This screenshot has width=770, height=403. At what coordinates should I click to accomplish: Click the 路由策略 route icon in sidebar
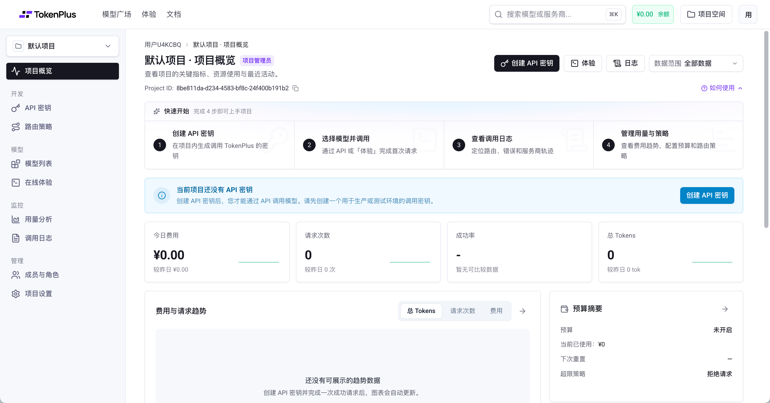(15, 127)
